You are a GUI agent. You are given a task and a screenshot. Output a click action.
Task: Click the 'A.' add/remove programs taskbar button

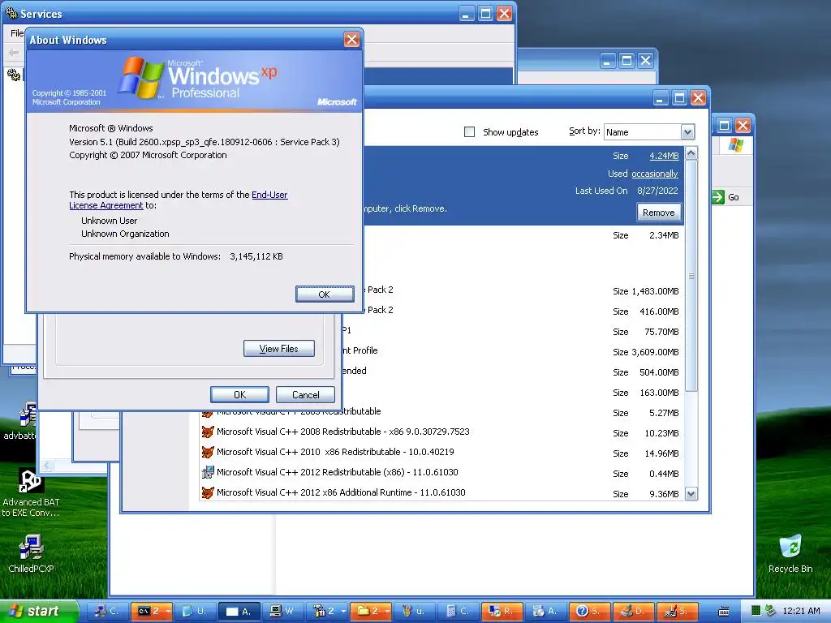click(545, 611)
